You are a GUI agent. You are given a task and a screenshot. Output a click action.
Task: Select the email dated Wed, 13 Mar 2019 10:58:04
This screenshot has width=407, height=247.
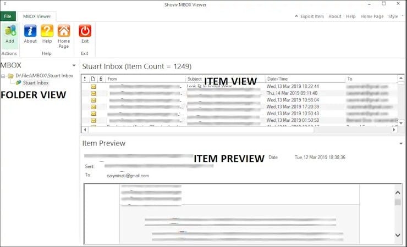[x=240, y=100]
